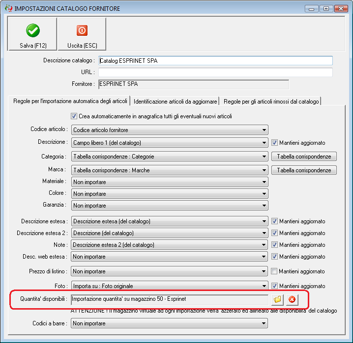Minimize the Impostazioni Catalogo Fornitore window
This screenshot has height=343, width=353.
click(312, 9)
